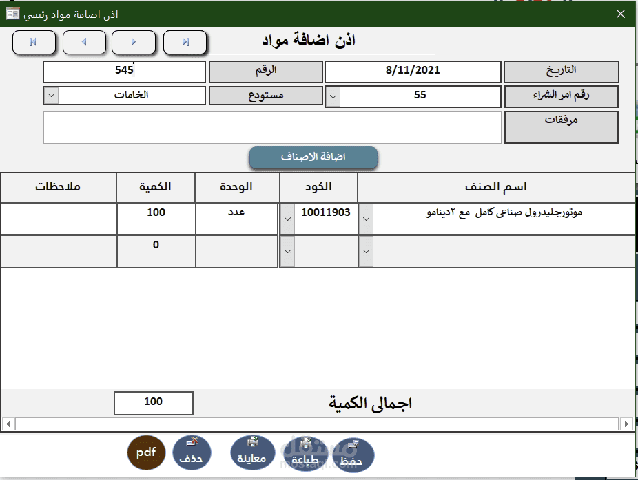Click the horizontal scrollbar track

(x=317, y=424)
